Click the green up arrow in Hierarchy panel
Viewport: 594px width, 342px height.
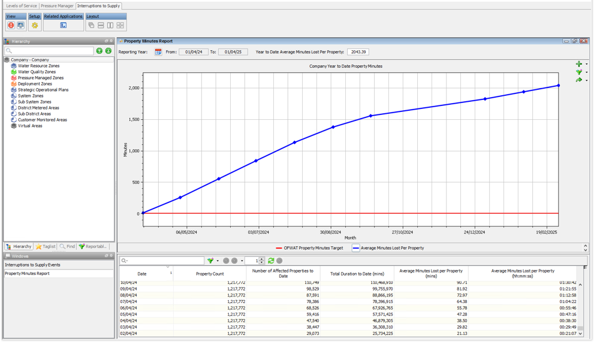coord(99,51)
